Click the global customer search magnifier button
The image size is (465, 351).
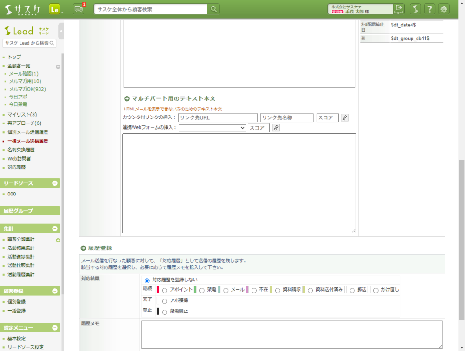click(213, 9)
